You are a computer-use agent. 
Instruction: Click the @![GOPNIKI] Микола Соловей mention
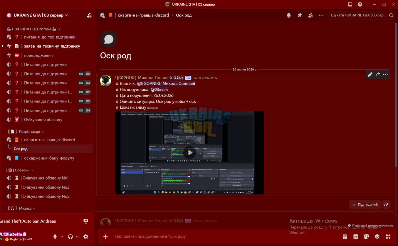(x=166, y=84)
